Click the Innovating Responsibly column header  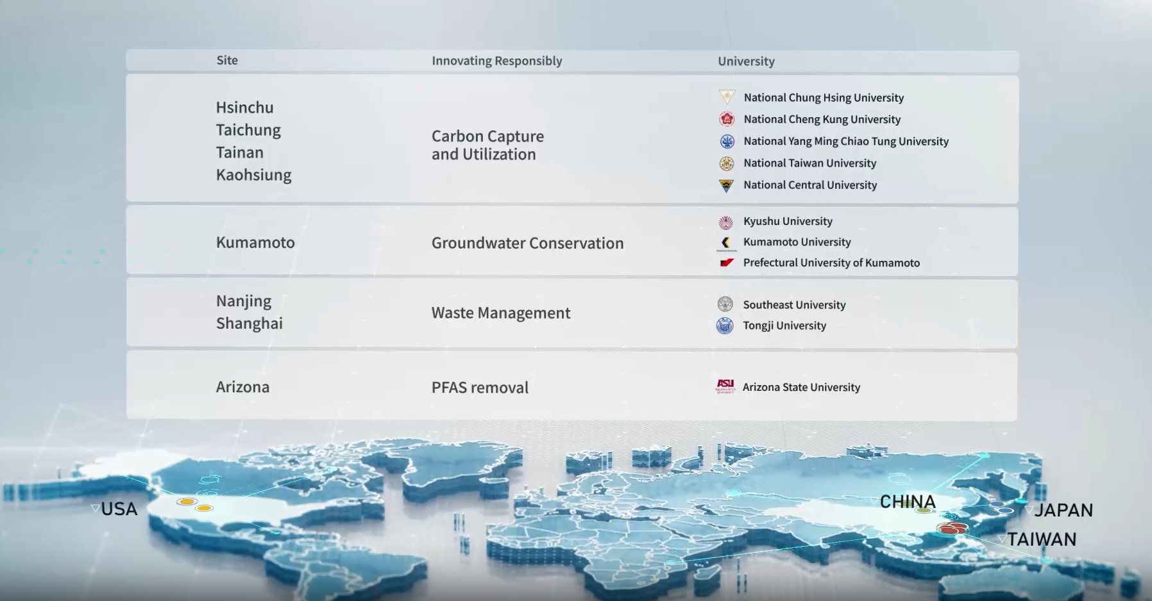(x=496, y=61)
